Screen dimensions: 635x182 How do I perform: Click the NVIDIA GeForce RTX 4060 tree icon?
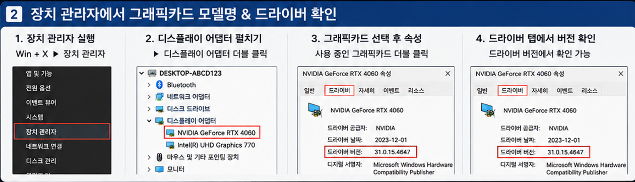[x=171, y=133]
